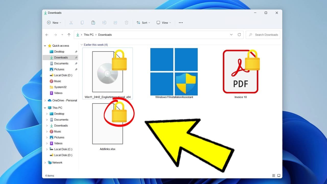This screenshot has height=184, width=327.
Task: Open the New item dropdown
Action: tap(54, 23)
